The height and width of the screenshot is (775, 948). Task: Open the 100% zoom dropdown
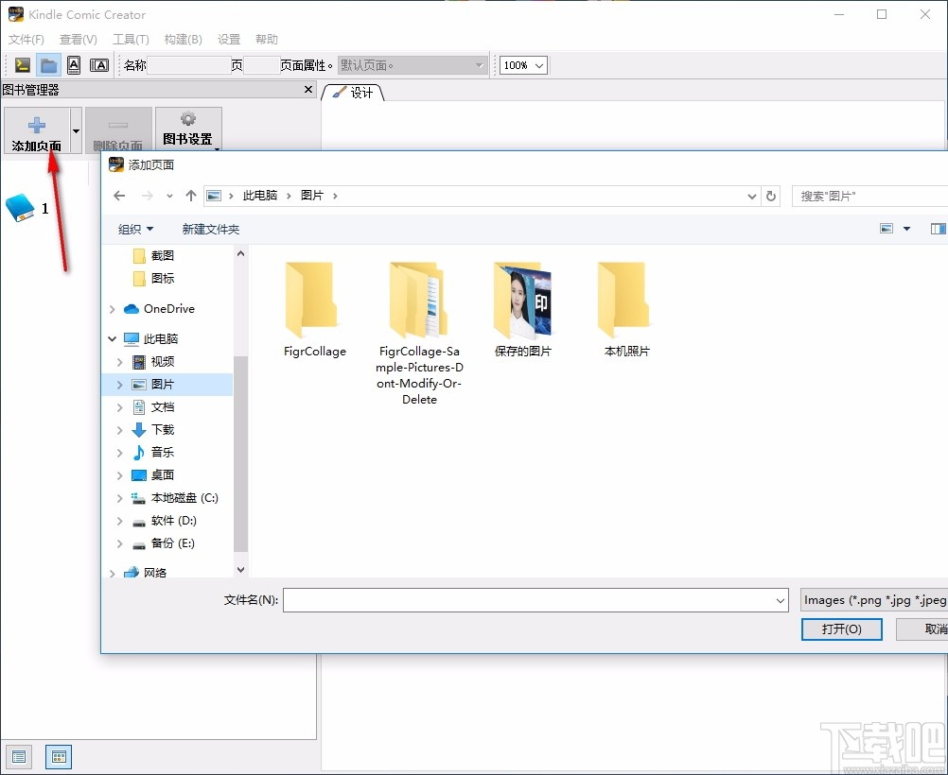click(x=539, y=65)
